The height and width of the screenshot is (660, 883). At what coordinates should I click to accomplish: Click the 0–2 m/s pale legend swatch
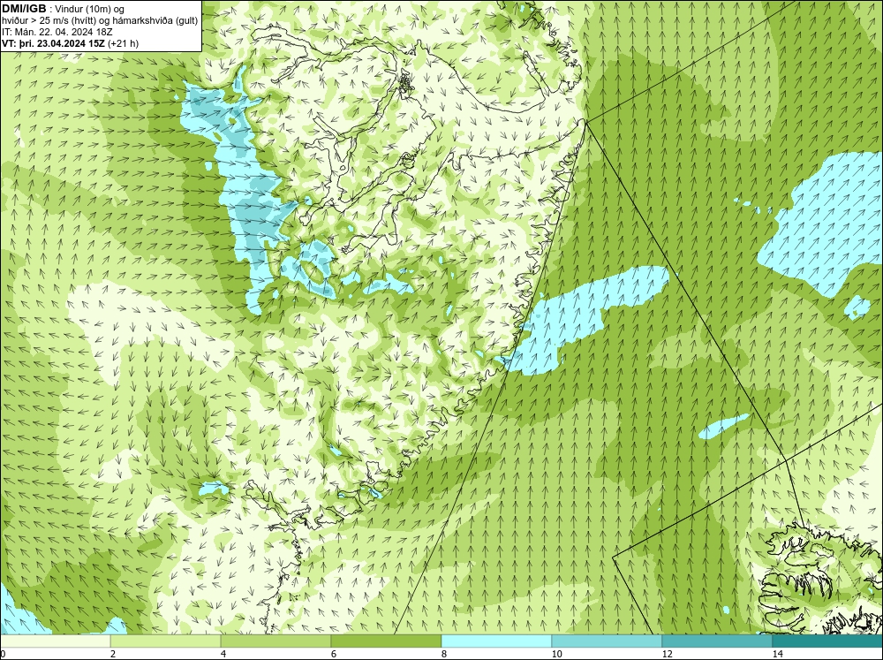pyautogui.click(x=55, y=641)
